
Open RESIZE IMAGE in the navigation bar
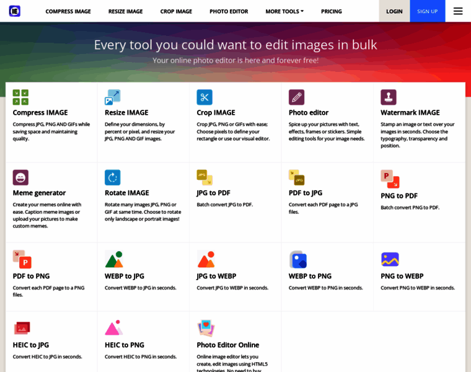click(126, 11)
